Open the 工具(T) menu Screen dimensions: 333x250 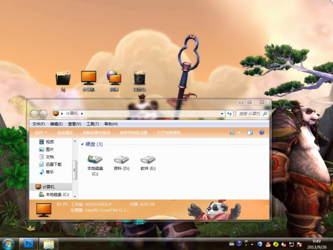point(93,124)
